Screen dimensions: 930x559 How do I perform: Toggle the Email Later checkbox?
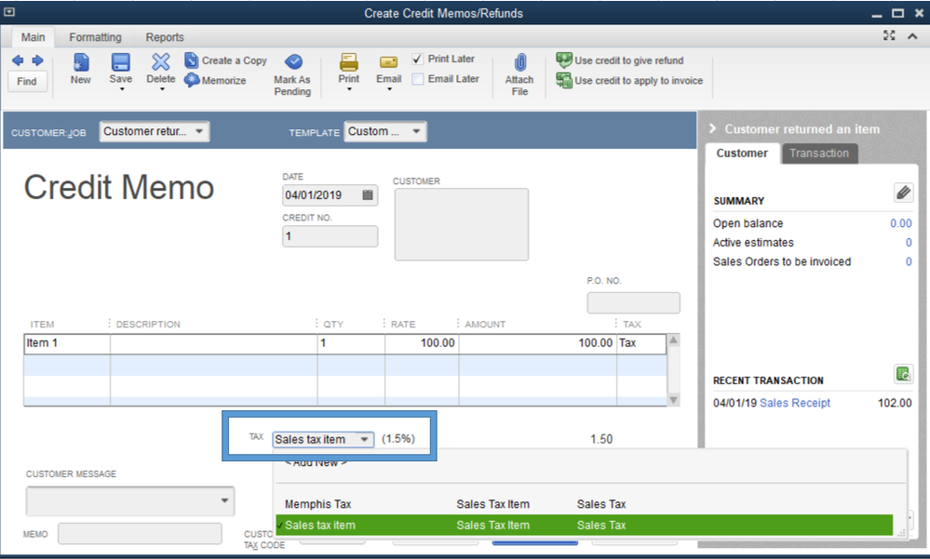[418, 79]
